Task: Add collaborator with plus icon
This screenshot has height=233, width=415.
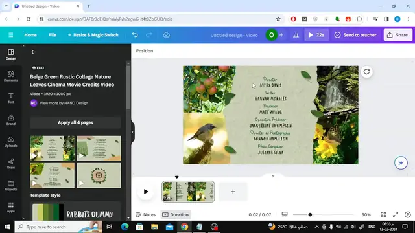Action: 281,35
